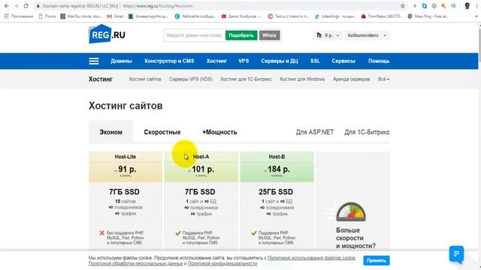Switch to the +Мощность tab

[x=219, y=132]
